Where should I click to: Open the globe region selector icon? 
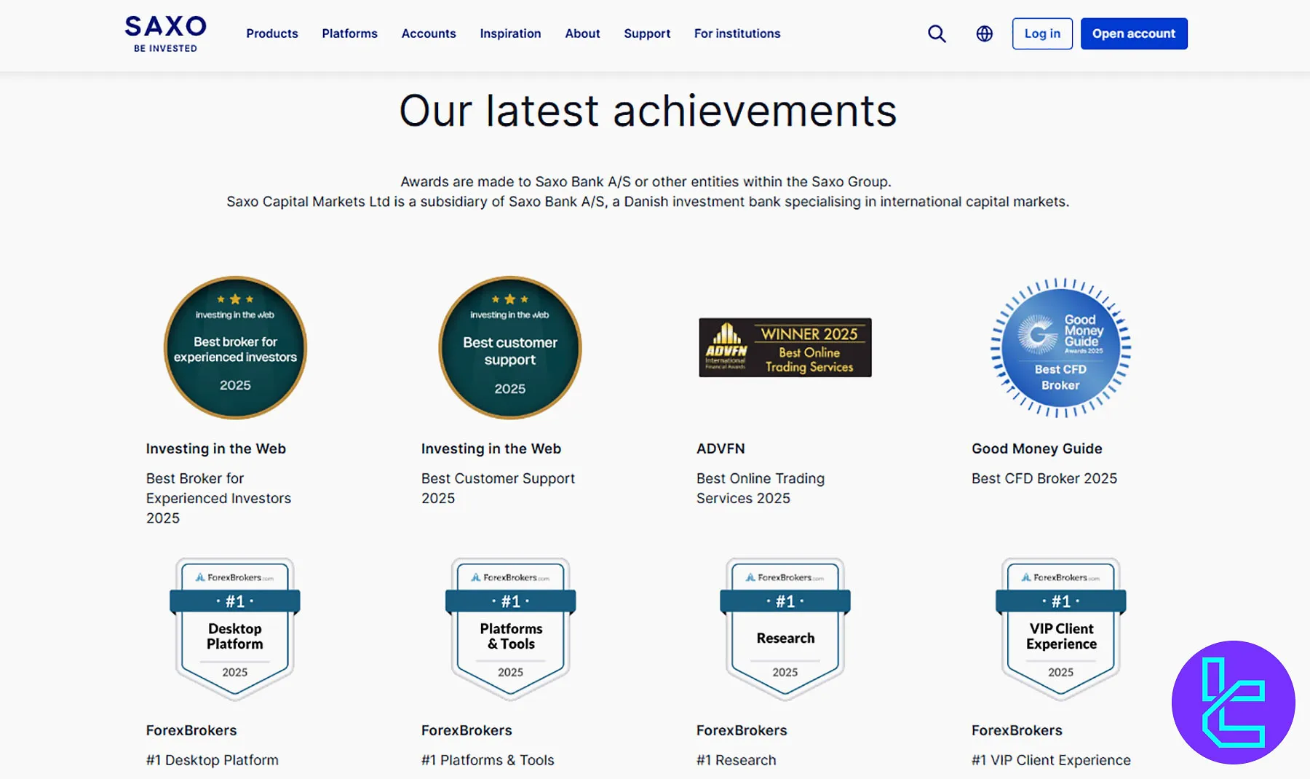click(984, 33)
